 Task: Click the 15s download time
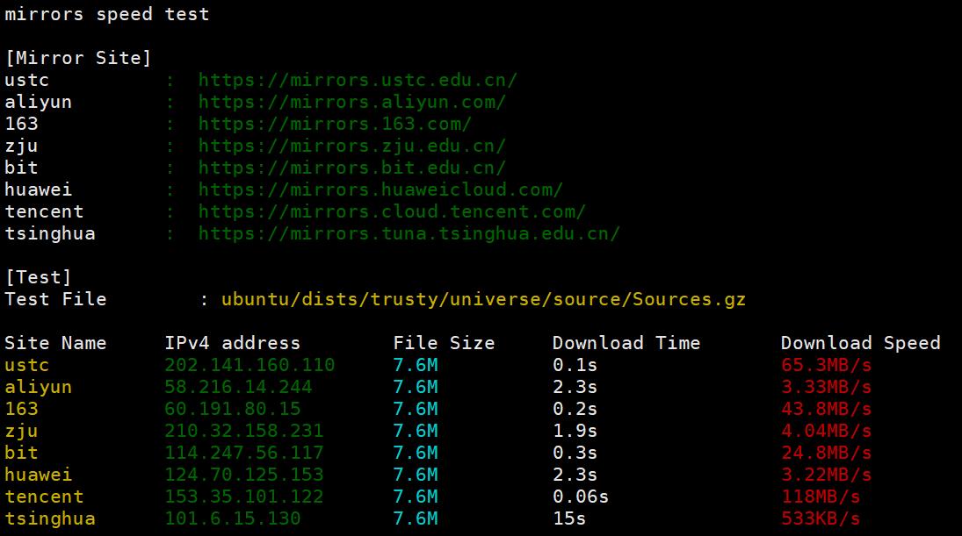(x=569, y=518)
